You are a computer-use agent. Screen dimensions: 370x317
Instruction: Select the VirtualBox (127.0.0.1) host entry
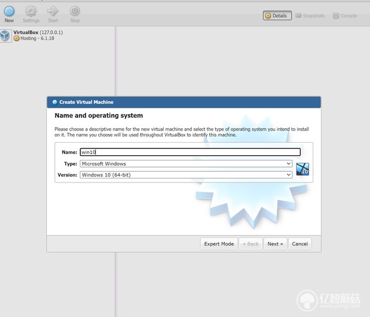coord(38,32)
